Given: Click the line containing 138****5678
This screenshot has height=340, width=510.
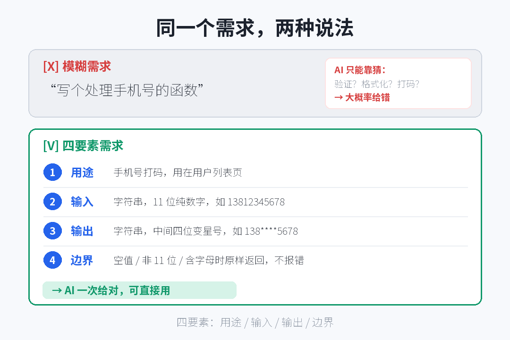Looking at the screenshot, I should click(x=206, y=231).
